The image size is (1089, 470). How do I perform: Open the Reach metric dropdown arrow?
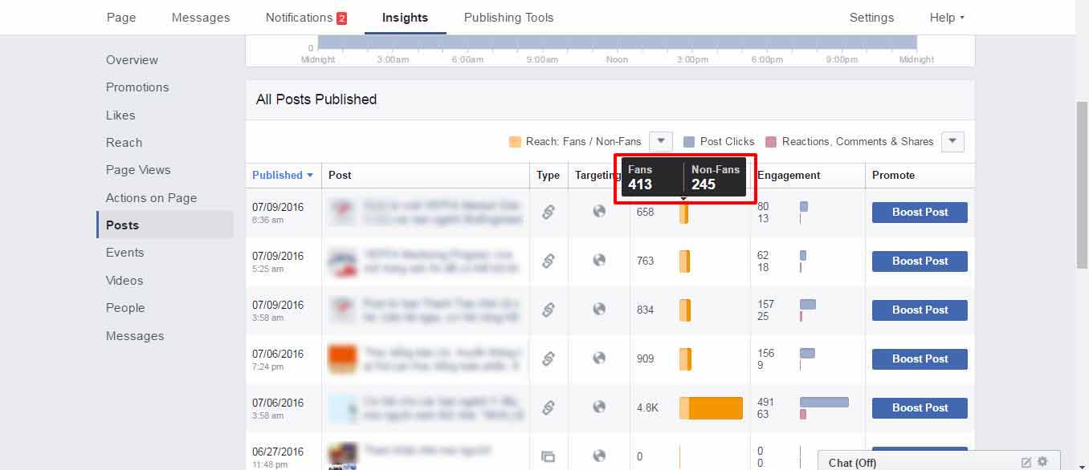coord(660,141)
